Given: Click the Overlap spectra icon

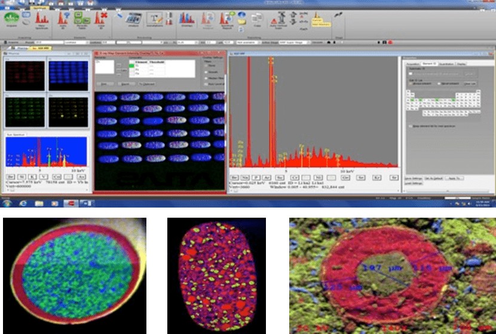Looking at the screenshot, I should 186,19.
